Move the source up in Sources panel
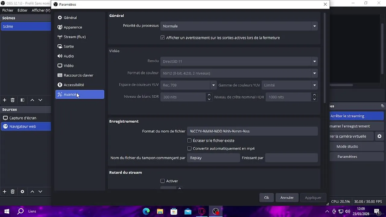Screen dimensions: 386x217 pyautogui.click(x=32, y=192)
